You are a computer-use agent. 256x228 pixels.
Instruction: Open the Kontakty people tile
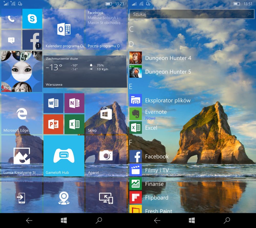[x=22, y=72]
